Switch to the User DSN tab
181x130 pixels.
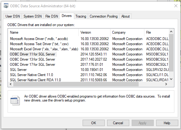point(13,16)
